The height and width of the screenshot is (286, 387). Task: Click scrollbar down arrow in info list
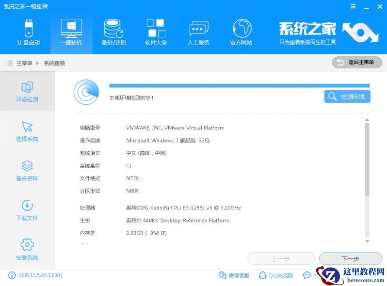[367, 241]
